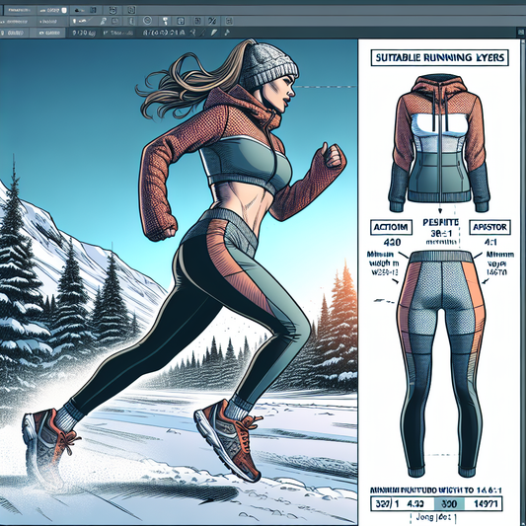
Task: Select the feather quill tool
Action: (214, 33)
